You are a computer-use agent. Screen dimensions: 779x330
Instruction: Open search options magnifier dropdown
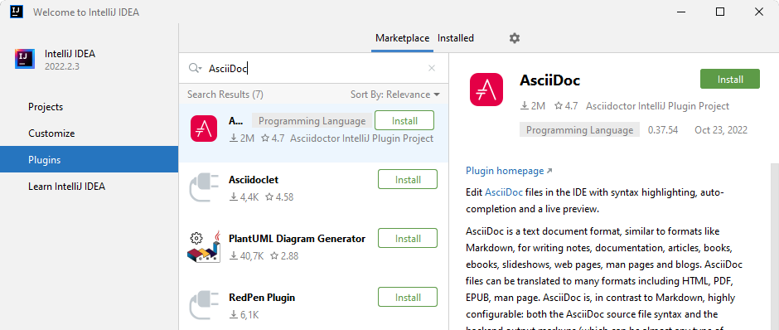tap(195, 68)
